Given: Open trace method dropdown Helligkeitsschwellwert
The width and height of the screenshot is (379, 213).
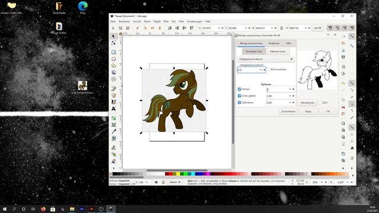Looking at the screenshot, I should click(x=266, y=59).
